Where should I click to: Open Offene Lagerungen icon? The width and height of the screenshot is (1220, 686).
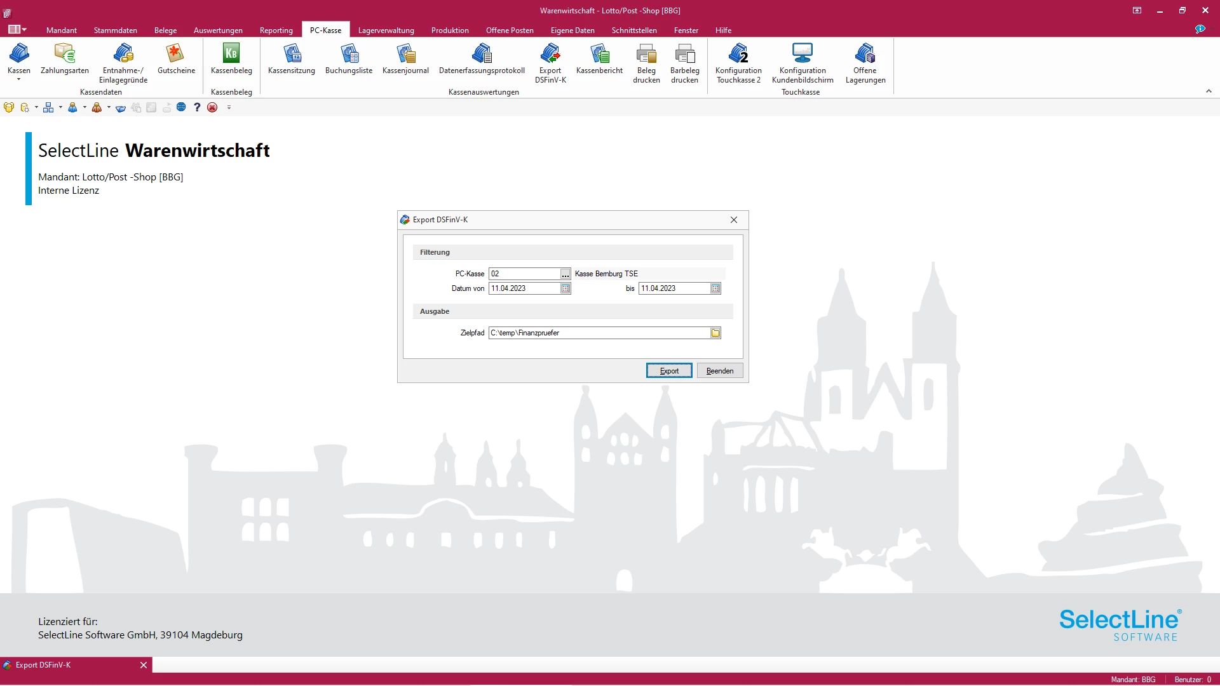point(865,63)
